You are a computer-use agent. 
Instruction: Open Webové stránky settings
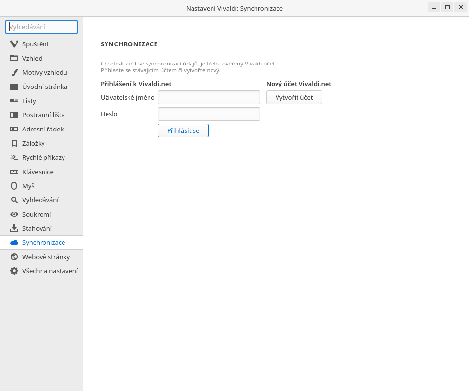click(x=41, y=257)
